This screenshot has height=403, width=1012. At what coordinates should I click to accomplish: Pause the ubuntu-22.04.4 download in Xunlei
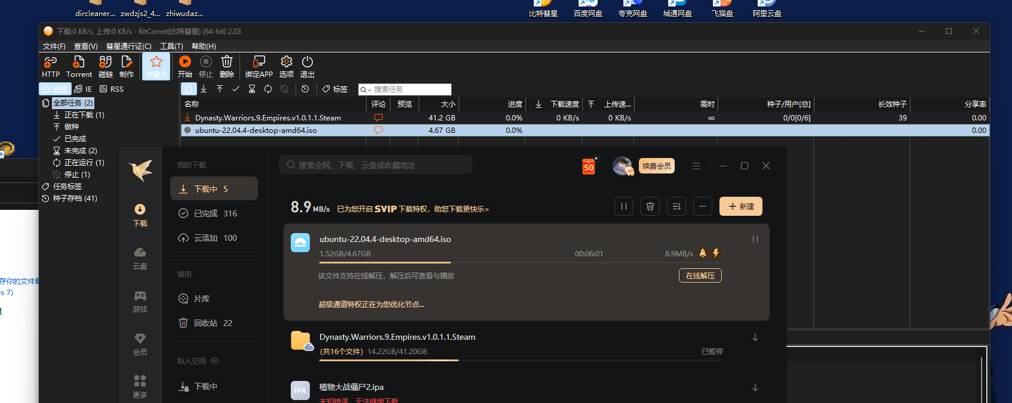[x=755, y=239]
